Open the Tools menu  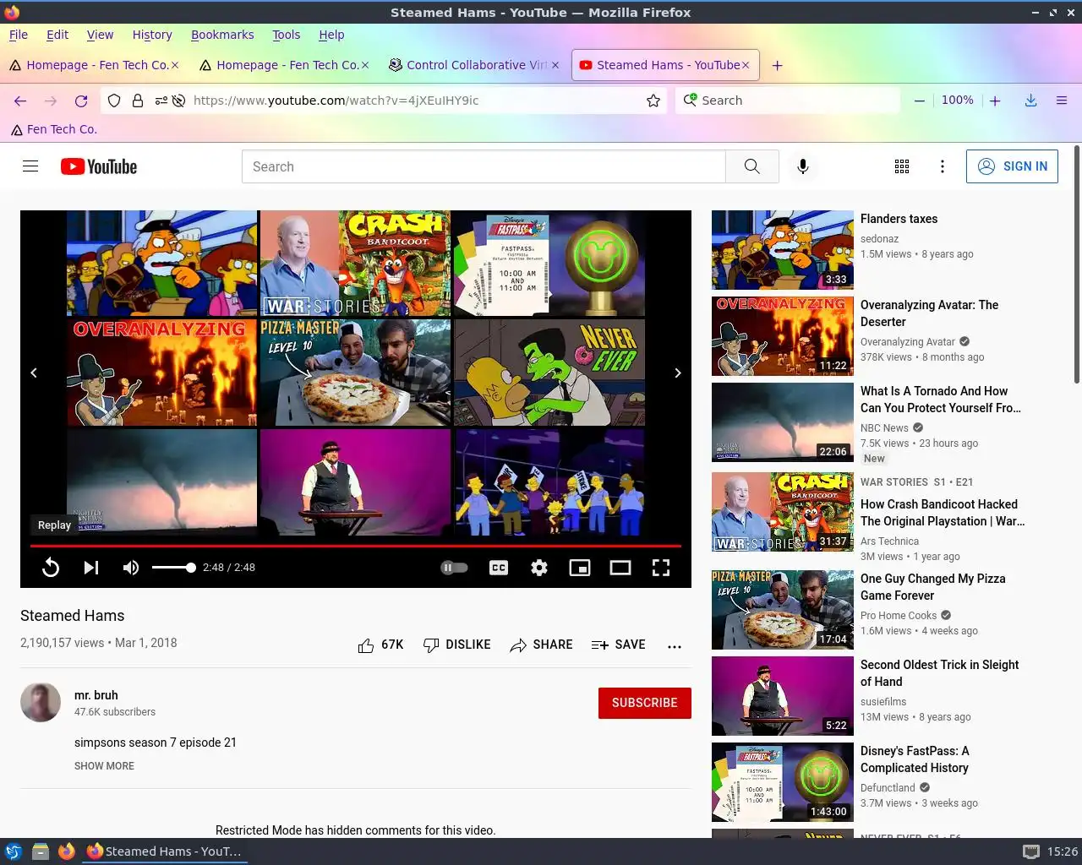(x=286, y=35)
